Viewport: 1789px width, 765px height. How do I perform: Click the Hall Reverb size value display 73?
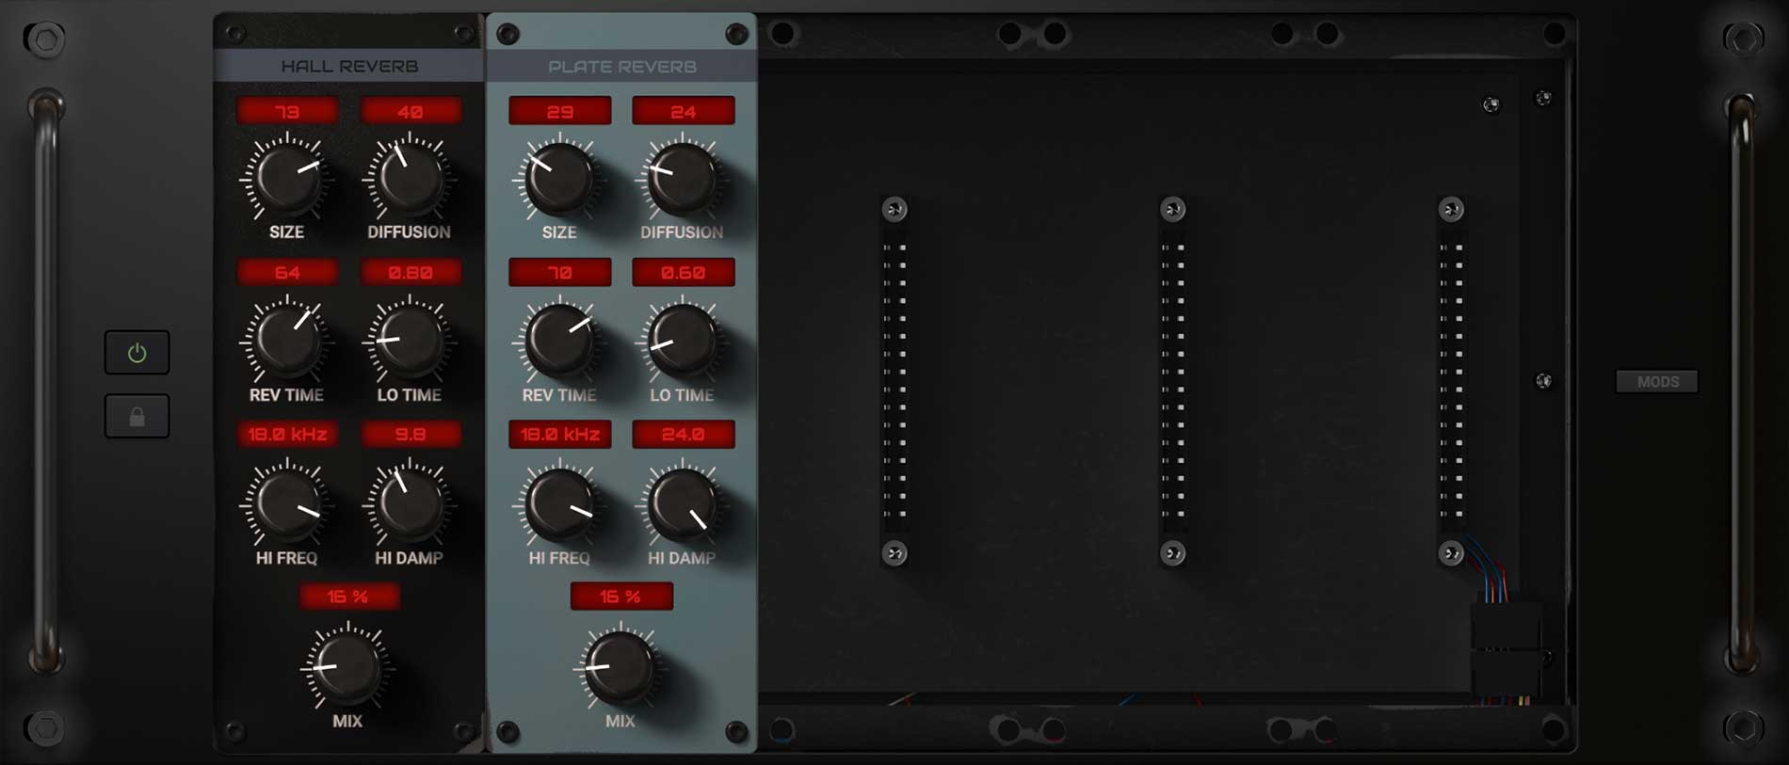pos(287,112)
